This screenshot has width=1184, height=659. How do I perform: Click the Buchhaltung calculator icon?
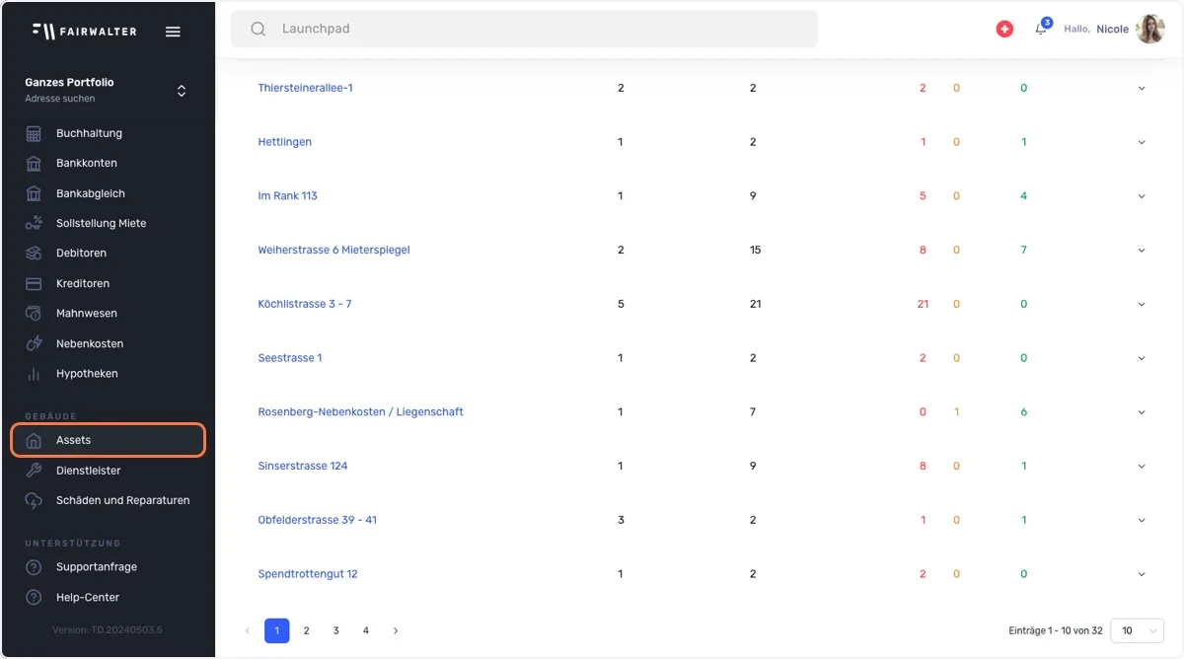(34, 133)
